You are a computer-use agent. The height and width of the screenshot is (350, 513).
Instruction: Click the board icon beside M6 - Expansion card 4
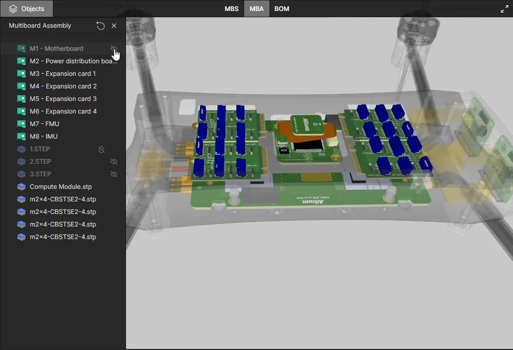[x=21, y=111]
